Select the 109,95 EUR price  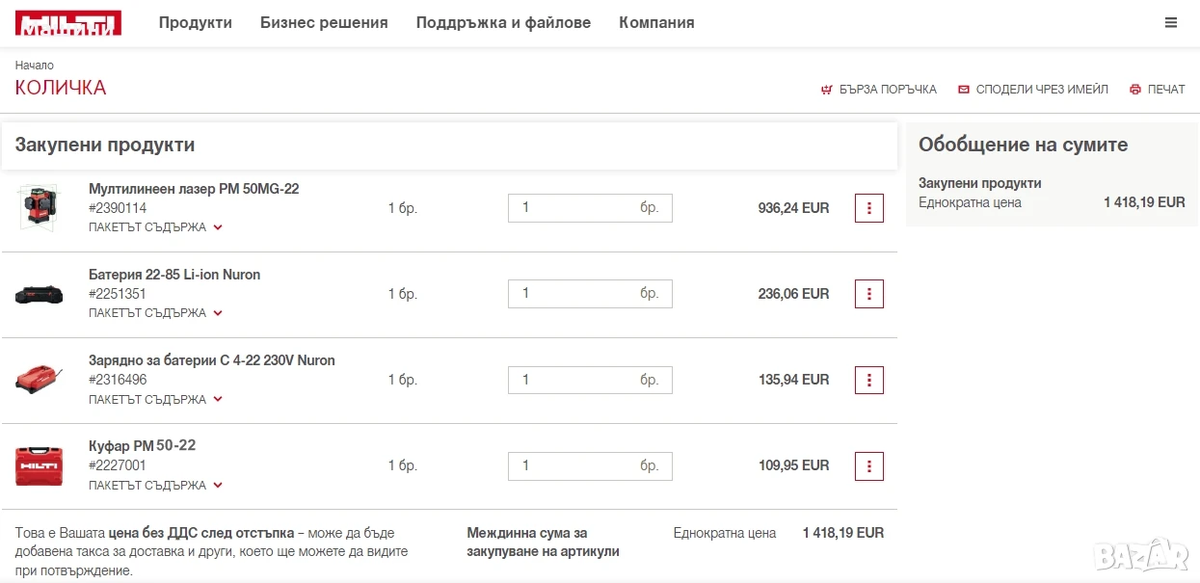[793, 465]
